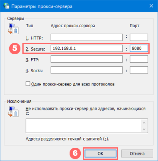Click the Servers section network icon
The width and height of the screenshot is (158, 161).
[x=13, y=29]
